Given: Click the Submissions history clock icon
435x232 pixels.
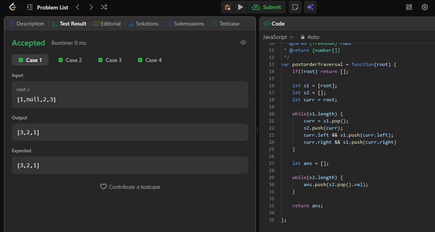Looking at the screenshot, I should (169, 24).
